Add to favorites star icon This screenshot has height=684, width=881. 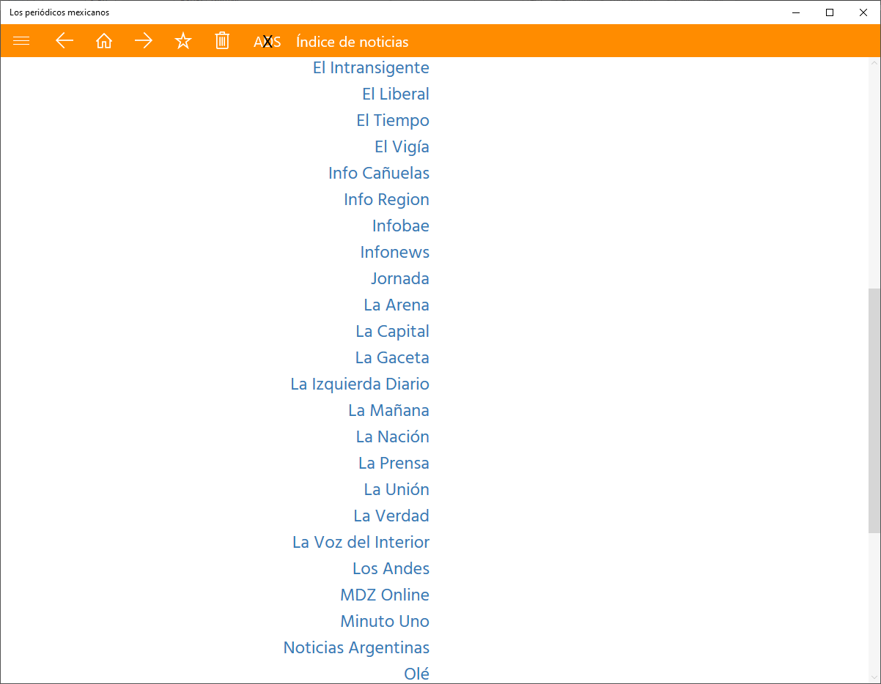pos(183,41)
